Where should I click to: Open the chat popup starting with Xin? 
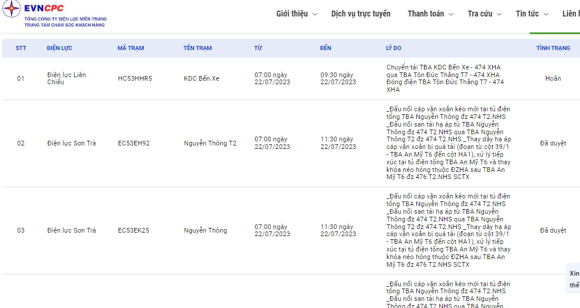pos(574,279)
